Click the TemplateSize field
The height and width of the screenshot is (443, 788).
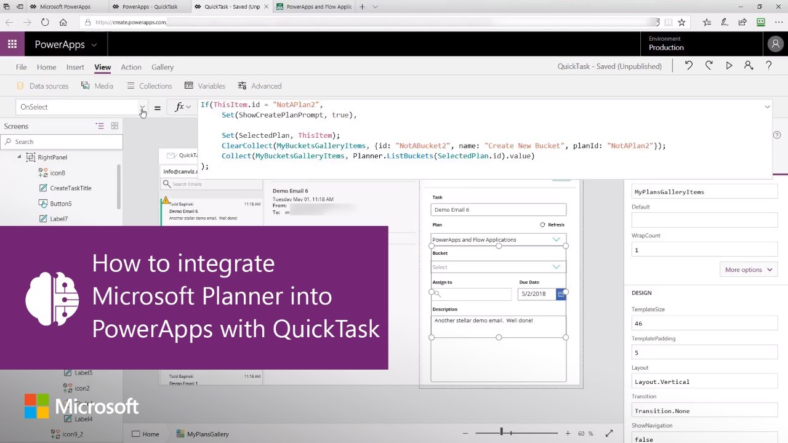coord(704,324)
